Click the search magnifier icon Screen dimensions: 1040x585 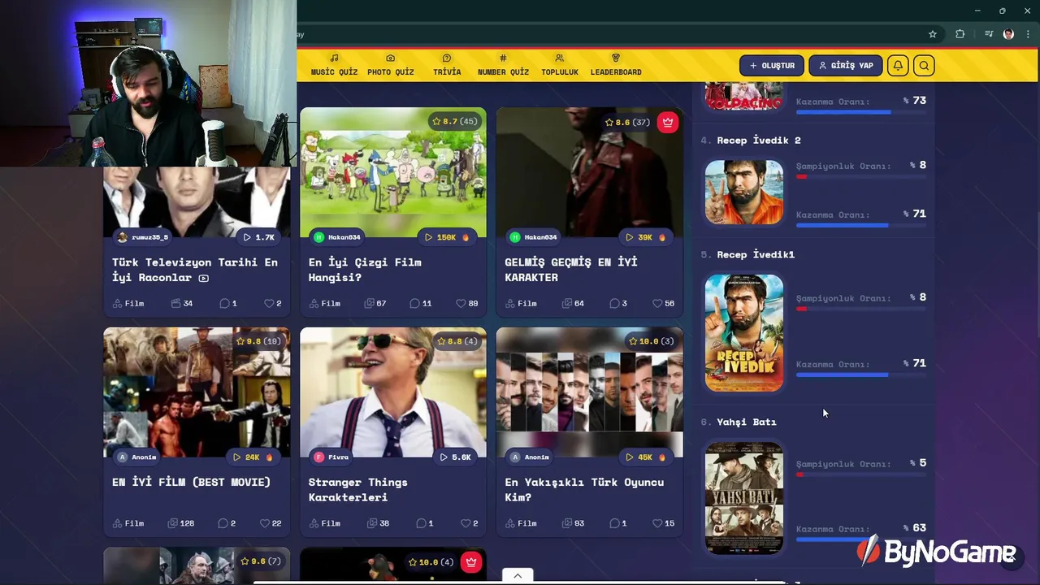coord(924,66)
